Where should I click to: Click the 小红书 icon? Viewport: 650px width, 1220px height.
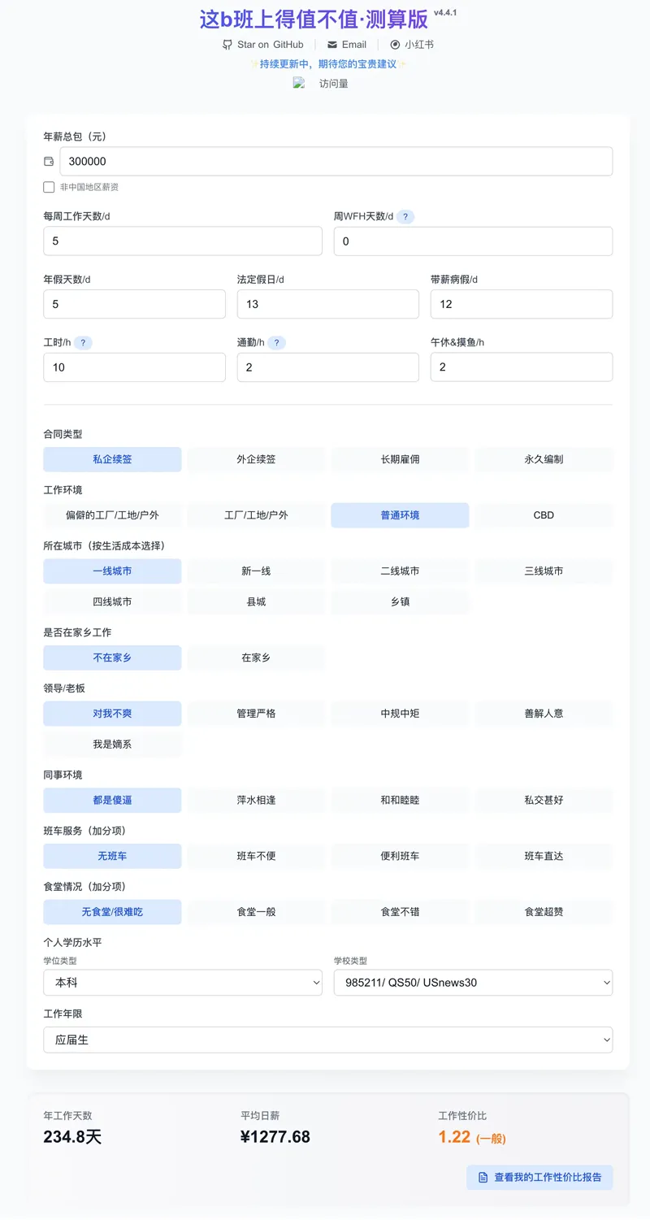[x=395, y=45]
